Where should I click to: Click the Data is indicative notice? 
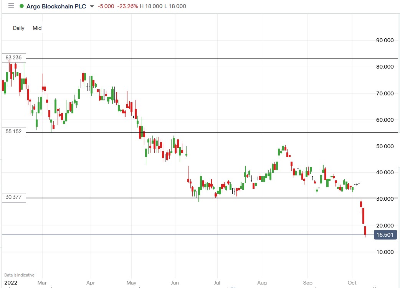point(19,275)
